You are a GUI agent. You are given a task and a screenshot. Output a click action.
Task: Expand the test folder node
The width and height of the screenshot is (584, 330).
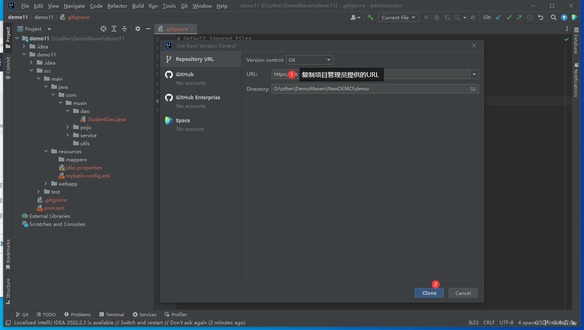coord(38,192)
